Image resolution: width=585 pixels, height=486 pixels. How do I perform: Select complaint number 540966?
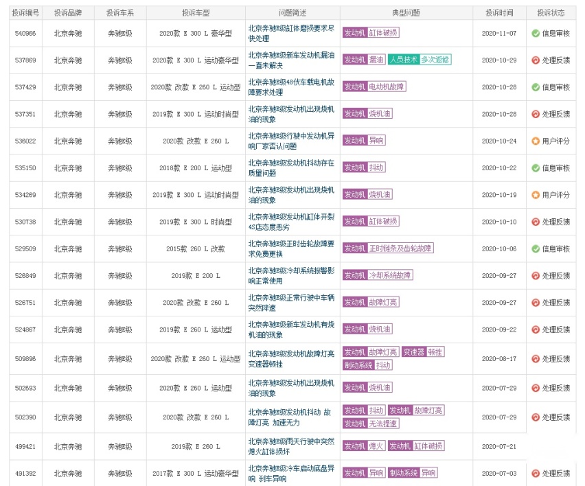tap(25, 33)
